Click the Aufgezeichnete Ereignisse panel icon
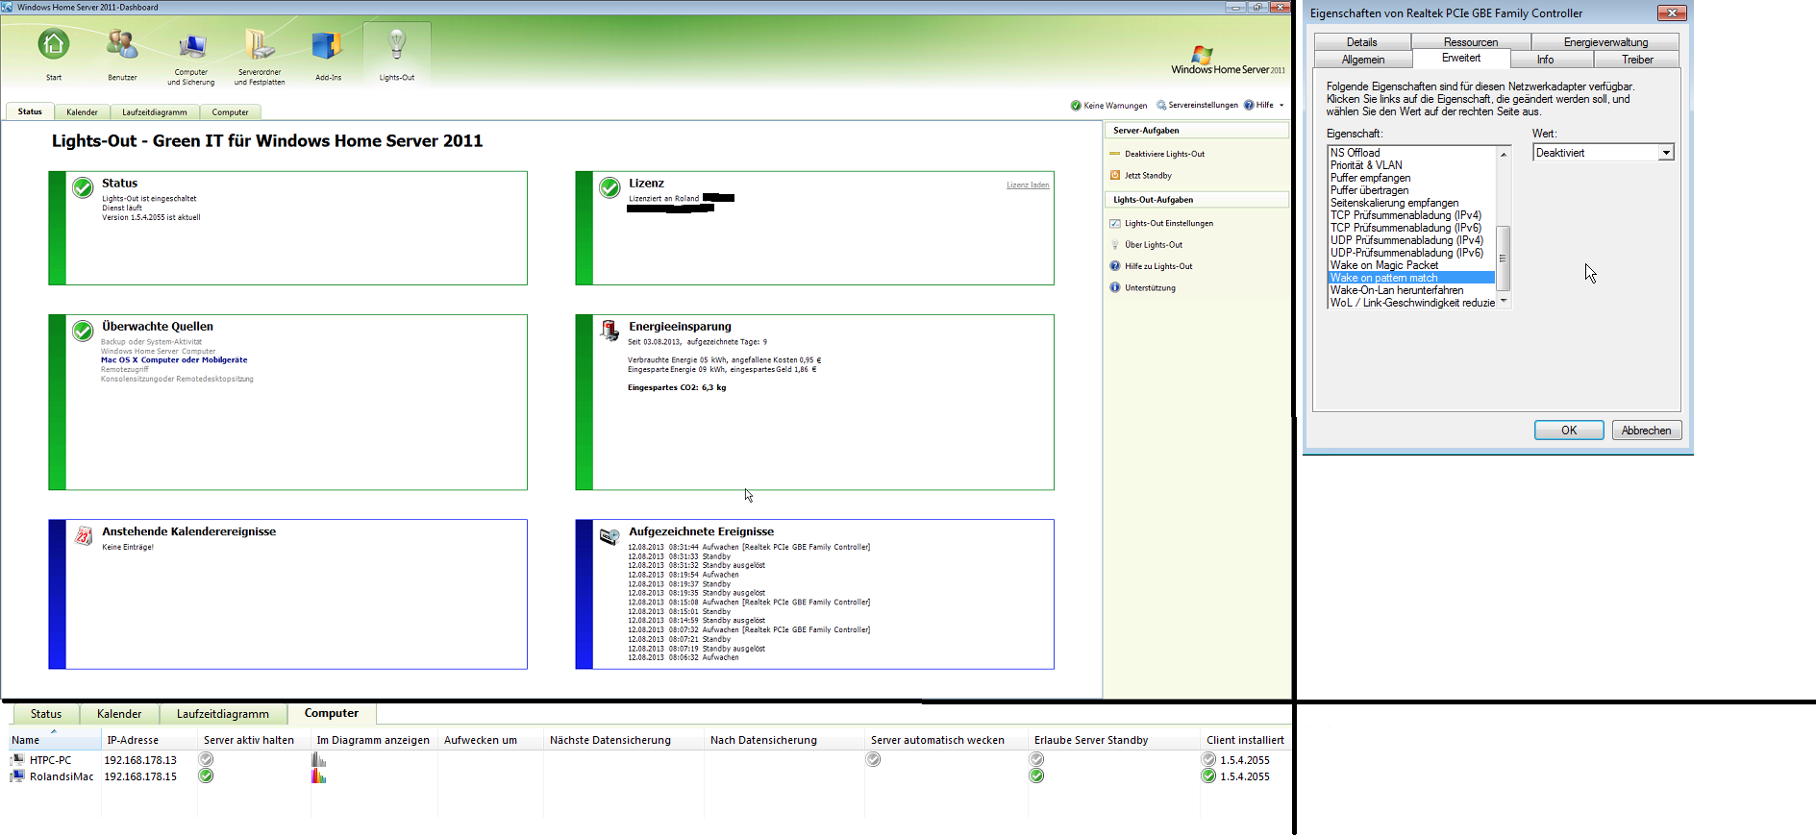Screen dimensions: 1816x837 pos(609,536)
